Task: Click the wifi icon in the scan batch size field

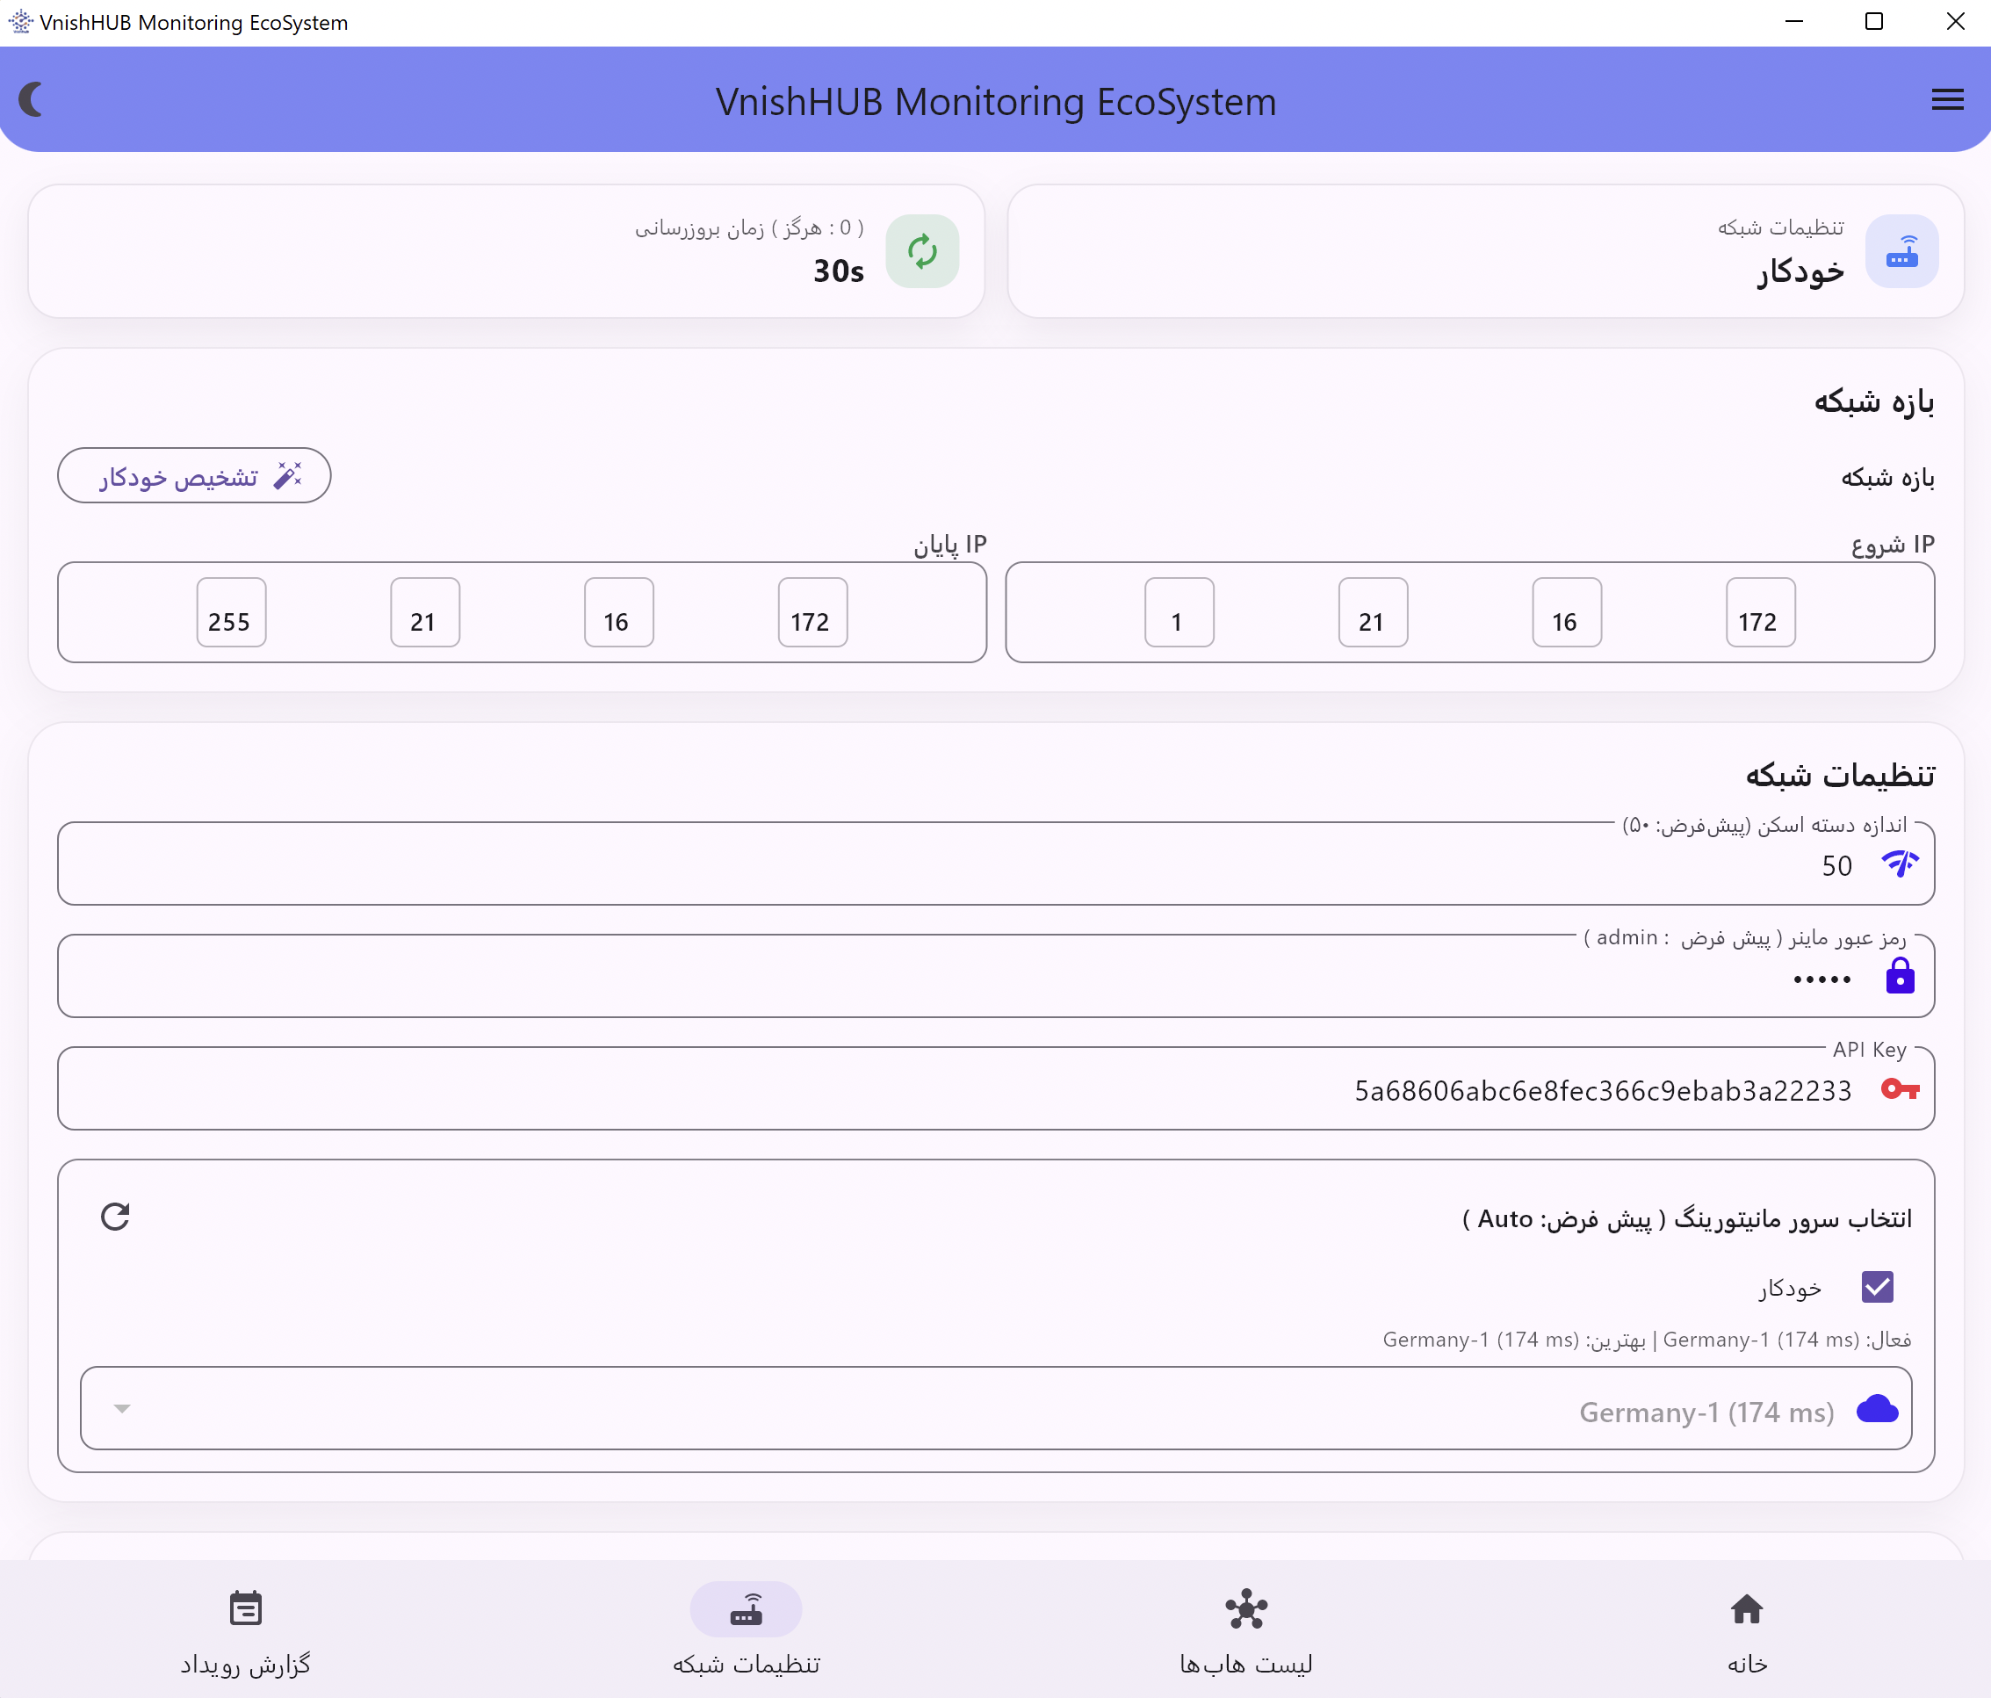Action: pyautogui.click(x=1900, y=863)
